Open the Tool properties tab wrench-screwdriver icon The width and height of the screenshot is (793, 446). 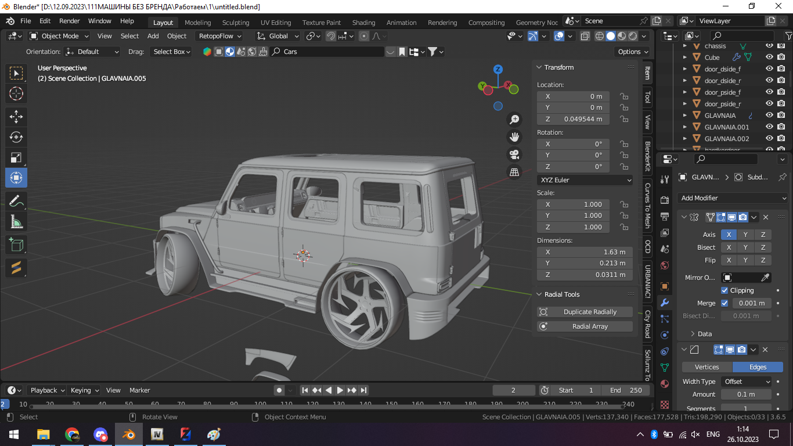[665, 179]
